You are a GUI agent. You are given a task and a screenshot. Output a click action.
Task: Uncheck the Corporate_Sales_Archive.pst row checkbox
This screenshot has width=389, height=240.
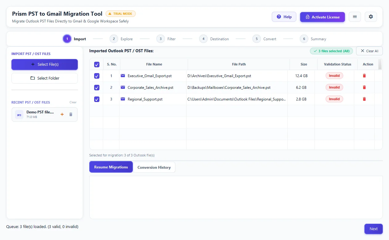pos(97,88)
